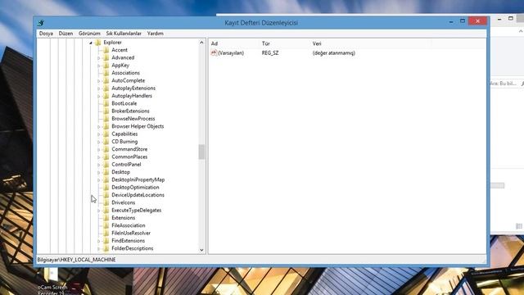Image resolution: width=524 pixels, height=295 pixels.
Task: Click the (Varsayılan) string value icon
Action: (x=214, y=52)
